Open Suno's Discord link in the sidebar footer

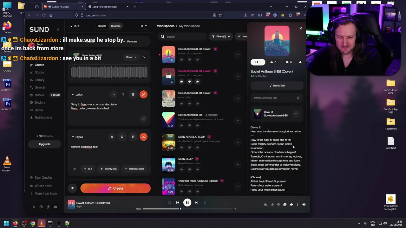(55, 207)
